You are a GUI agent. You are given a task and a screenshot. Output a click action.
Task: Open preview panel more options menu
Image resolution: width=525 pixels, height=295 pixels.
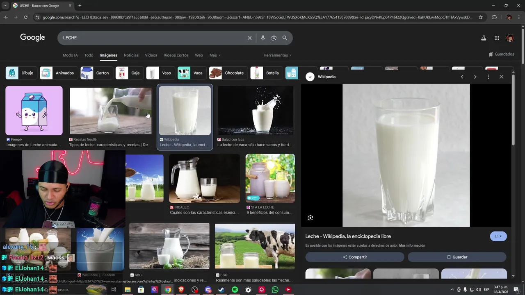pyautogui.click(x=488, y=77)
